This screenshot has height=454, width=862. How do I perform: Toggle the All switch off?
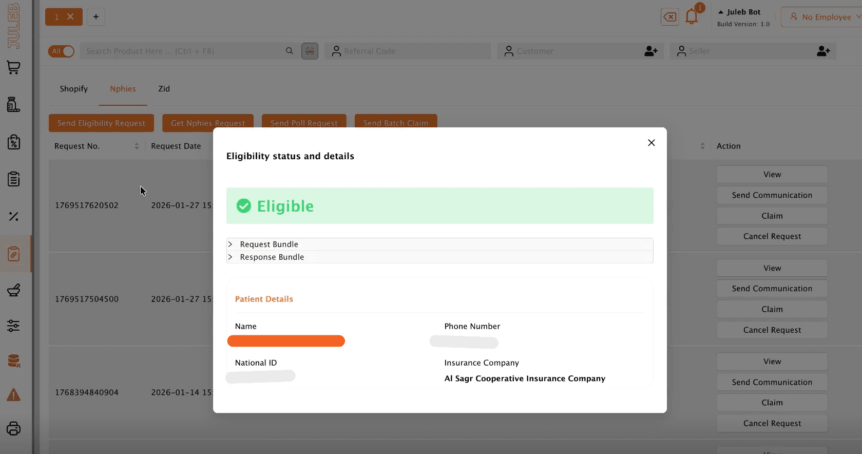click(62, 51)
